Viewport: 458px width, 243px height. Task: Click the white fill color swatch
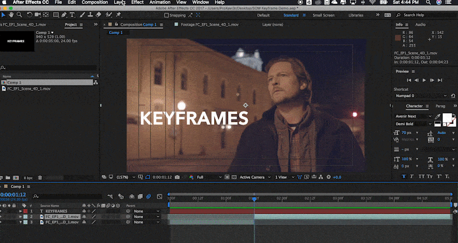[447, 118]
